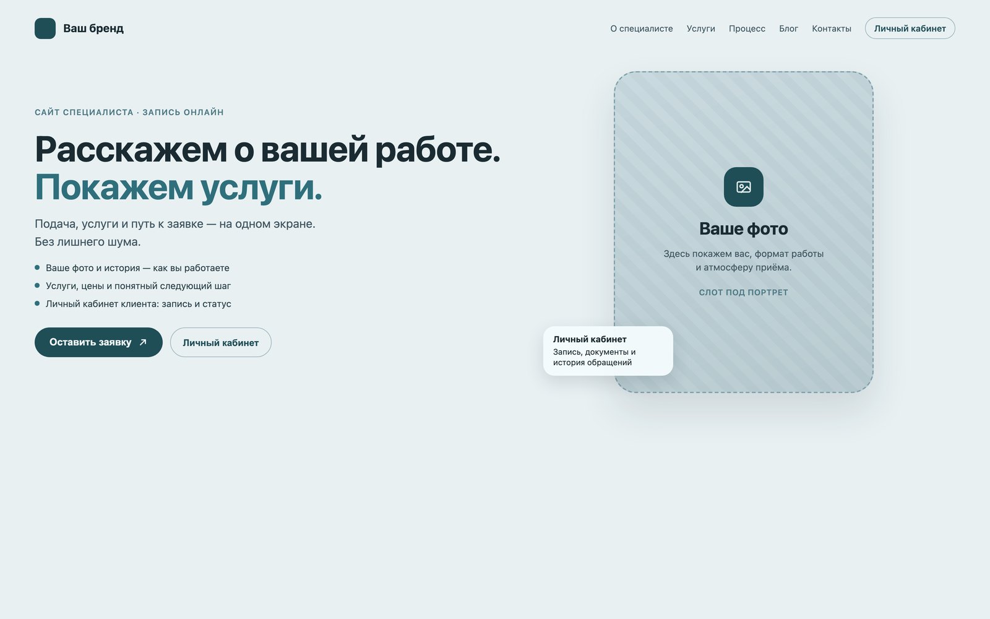Click the image placeholder icon above 'Ваше фото'
The image size is (990, 619).
coord(744,187)
